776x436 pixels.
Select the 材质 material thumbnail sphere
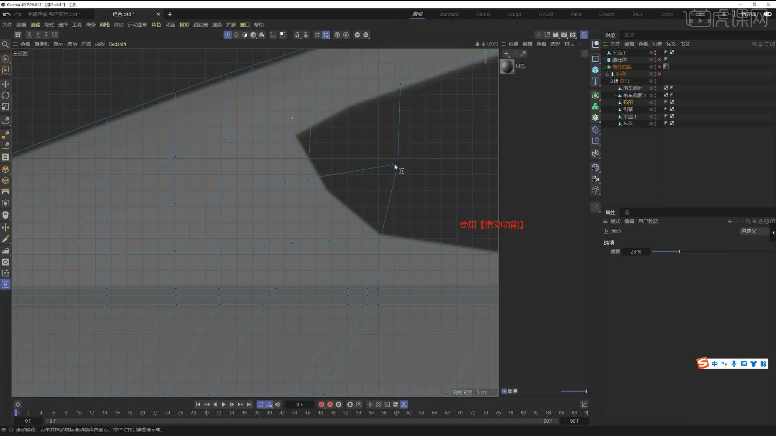tap(507, 66)
